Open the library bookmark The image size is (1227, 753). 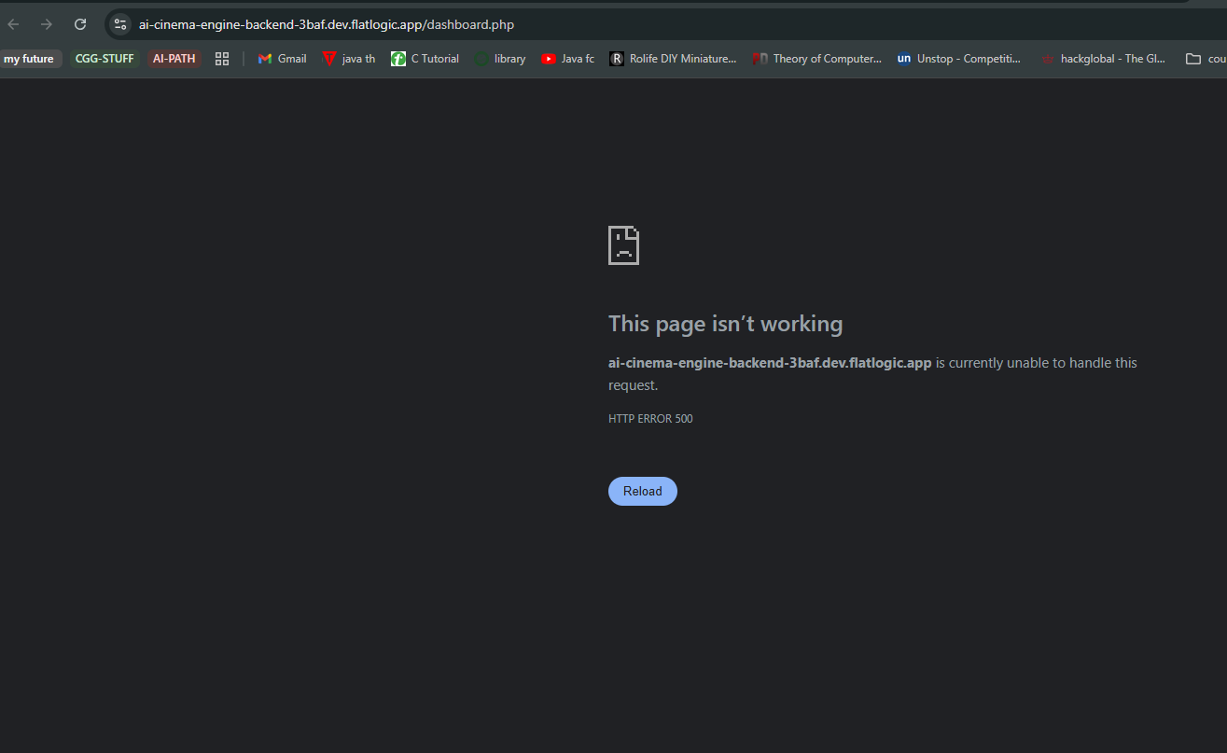point(500,59)
